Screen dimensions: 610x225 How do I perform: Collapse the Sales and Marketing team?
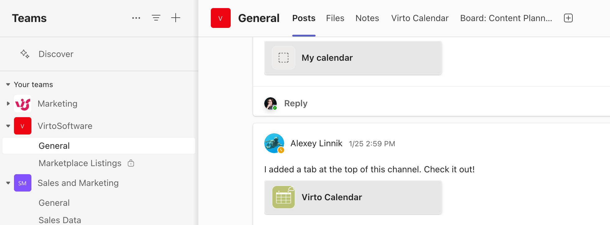[8, 183]
